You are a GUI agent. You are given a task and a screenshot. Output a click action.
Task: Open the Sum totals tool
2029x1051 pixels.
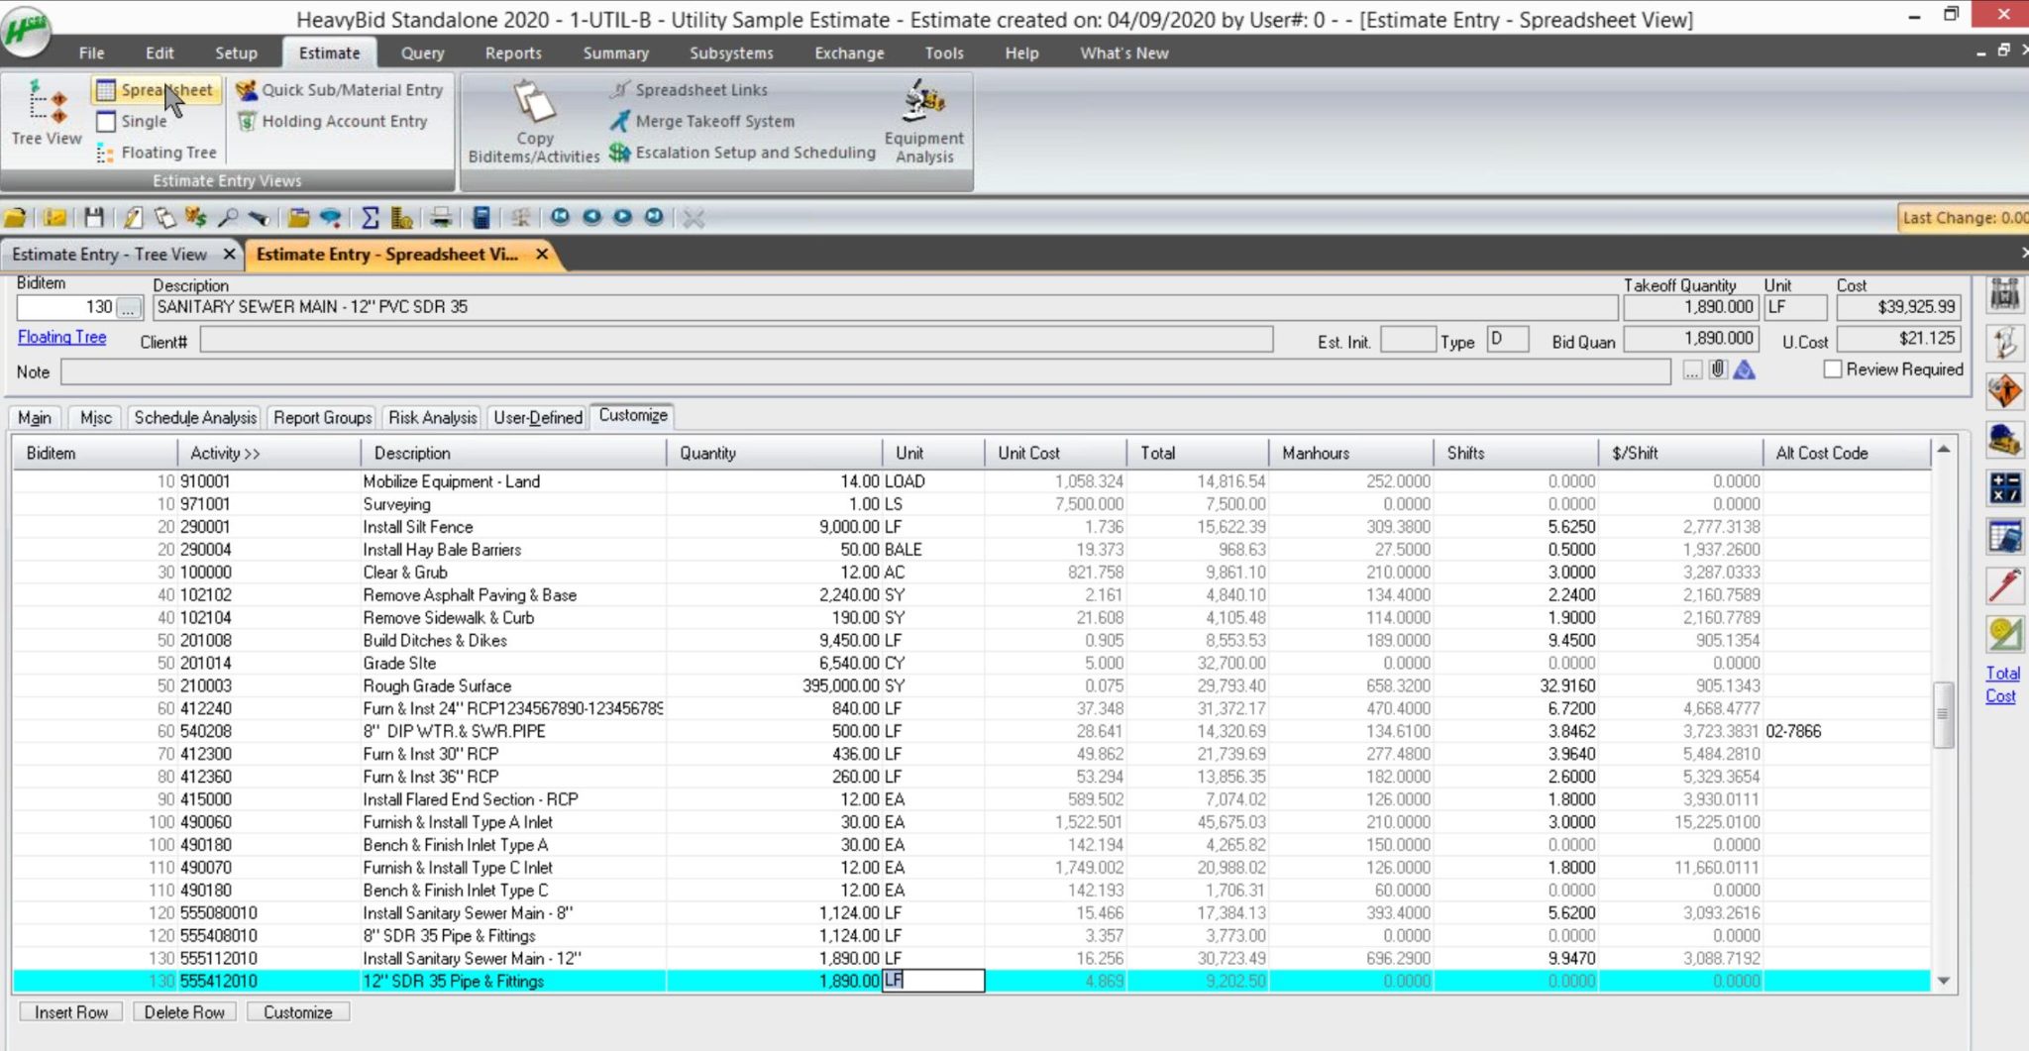click(371, 218)
